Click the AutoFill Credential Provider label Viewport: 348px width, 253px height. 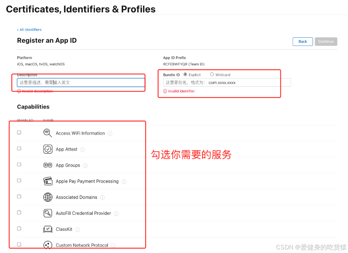point(83,213)
